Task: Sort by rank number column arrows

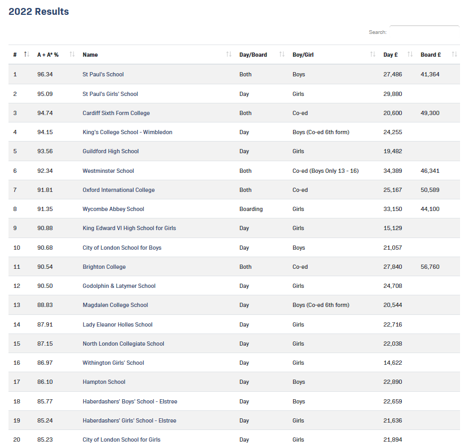Action: (27, 54)
